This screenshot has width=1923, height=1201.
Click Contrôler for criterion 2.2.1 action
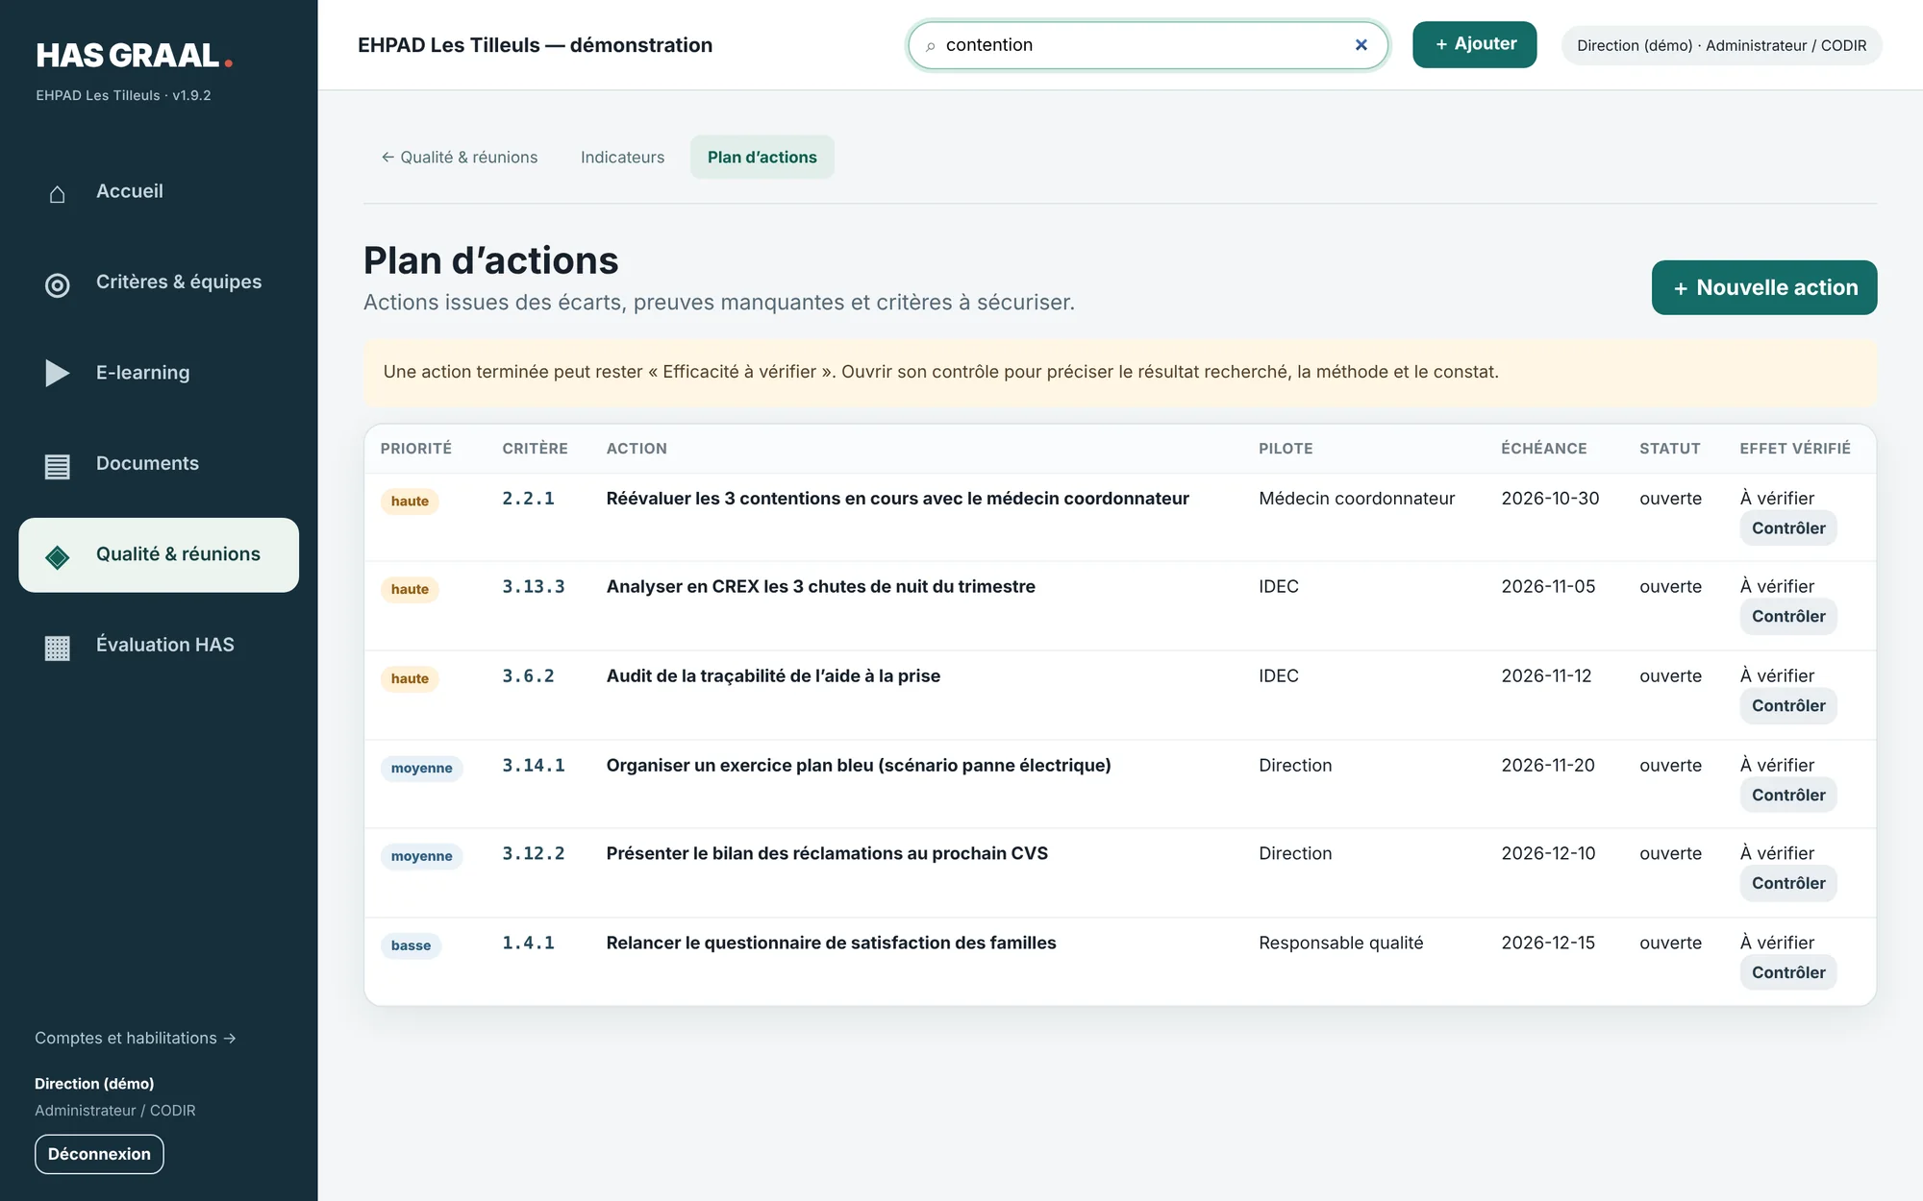click(1787, 528)
